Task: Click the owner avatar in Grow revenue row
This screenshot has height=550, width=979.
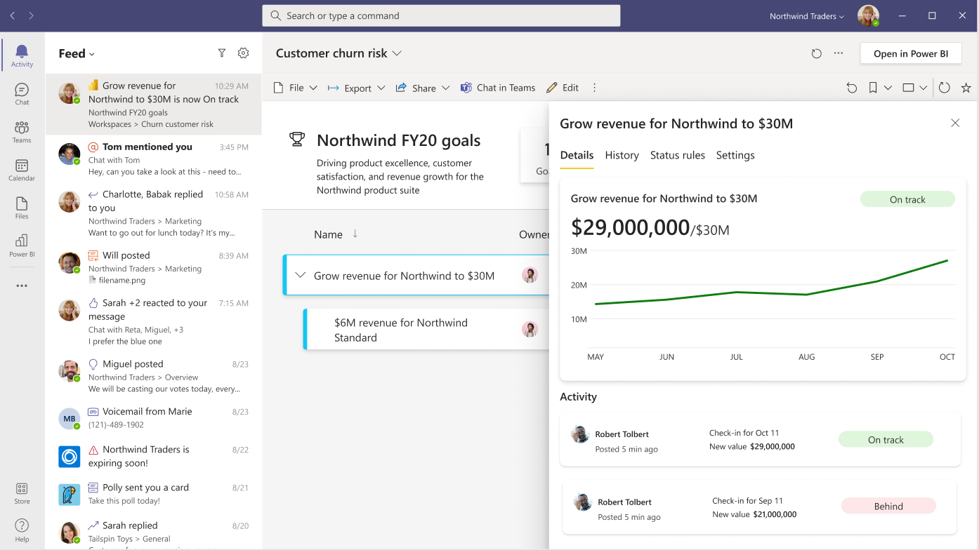Action: click(x=530, y=275)
